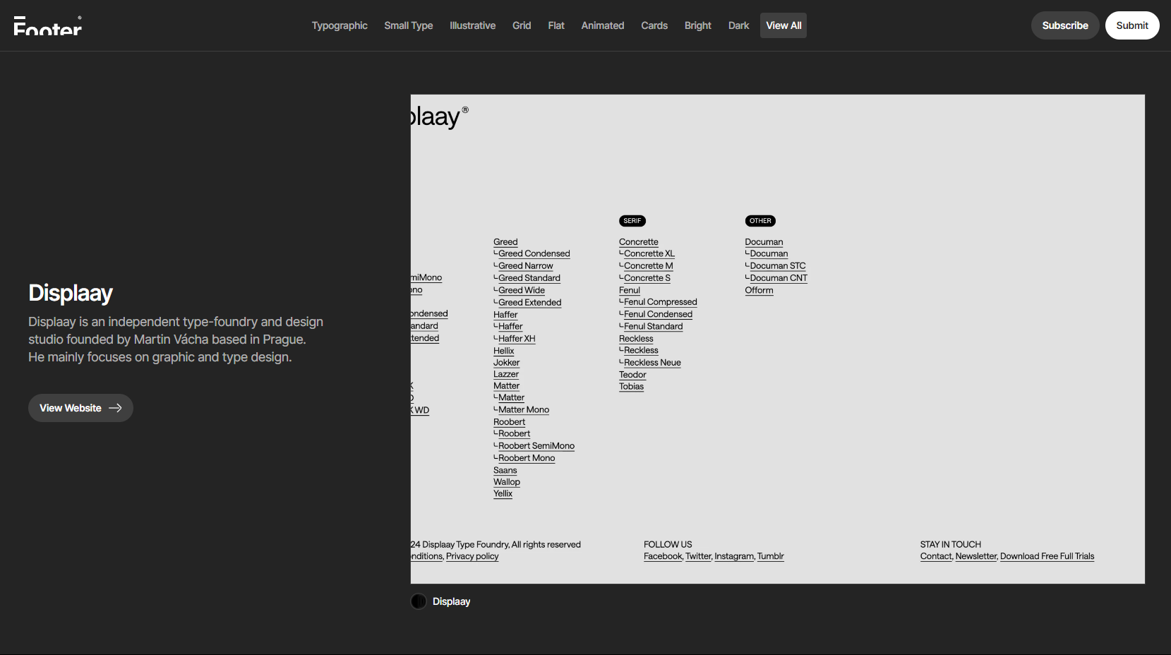Open the Concrette M link
The image size is (1171, 655).
pyautogui.click(x=649, y=266)
